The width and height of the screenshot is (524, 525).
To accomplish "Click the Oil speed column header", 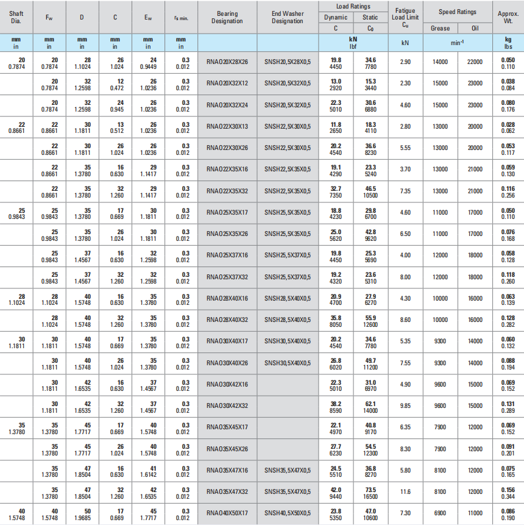I will (475, 28).
